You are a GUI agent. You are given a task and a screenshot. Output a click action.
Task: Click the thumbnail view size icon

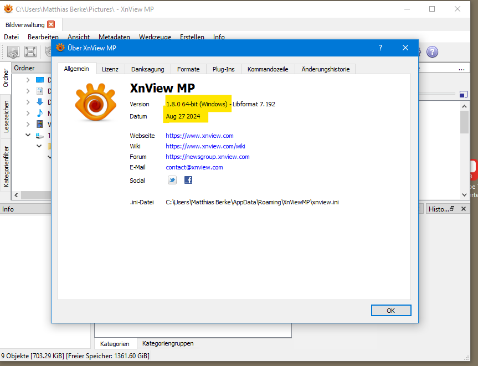click(x=464, y=94)
